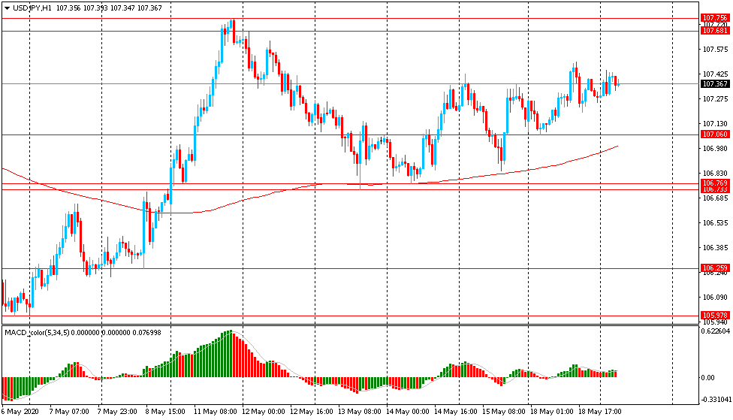The width and height of the screenshot is (733, 420).
Task: Click the 12 May 16:00 time label
Action: (312, 412)
